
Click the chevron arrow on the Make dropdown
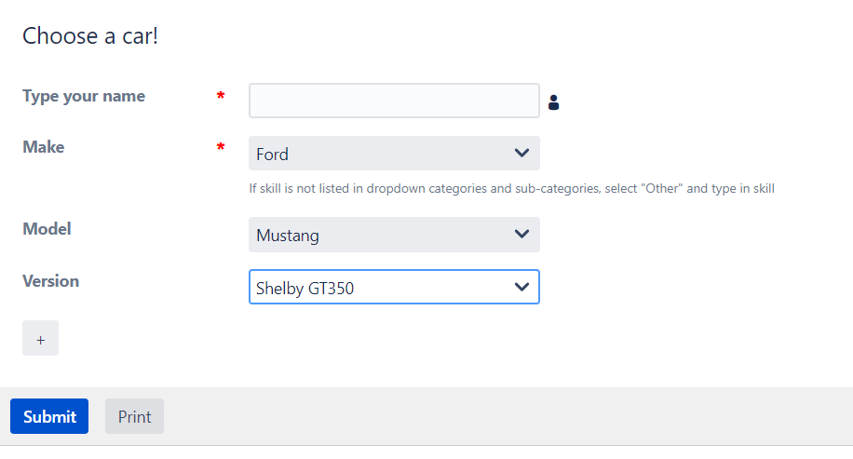(x=521, y=154)
